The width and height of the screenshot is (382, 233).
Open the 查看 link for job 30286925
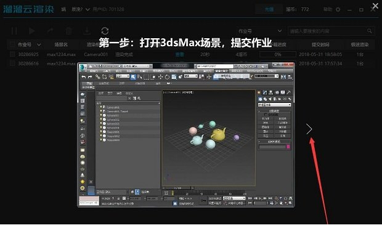[x=180, y=54]
